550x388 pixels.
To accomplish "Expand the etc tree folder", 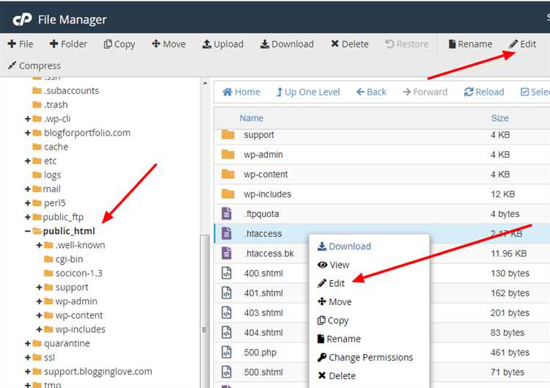I will click(28, 161).
